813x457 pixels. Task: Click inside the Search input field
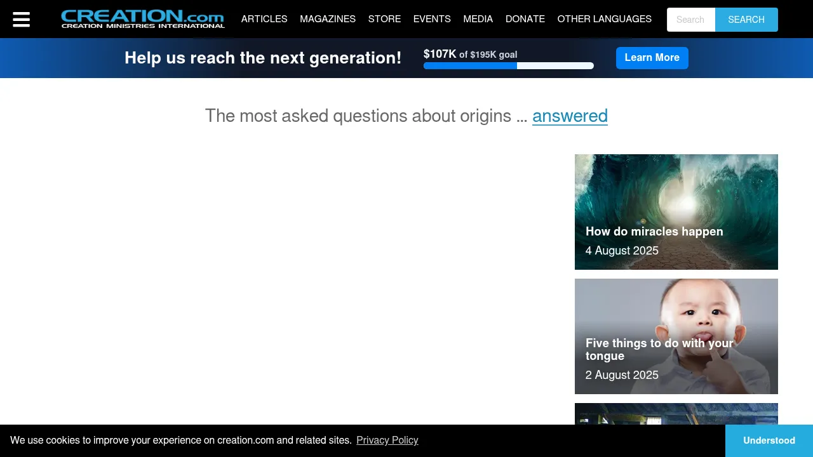690,20
